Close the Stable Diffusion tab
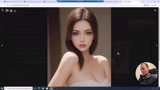This screenshot has width=160, height=90. tap(140, 2)
